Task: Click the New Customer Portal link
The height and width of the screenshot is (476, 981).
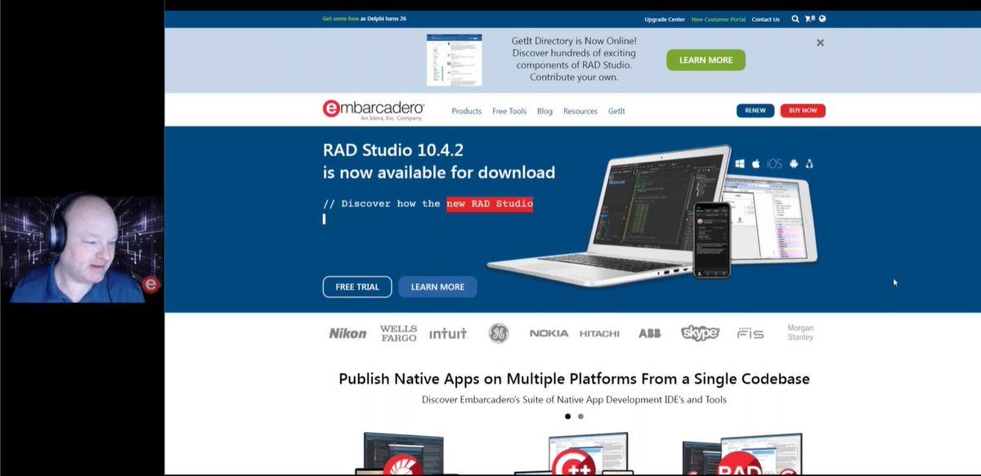Action: tap(719, 18)
